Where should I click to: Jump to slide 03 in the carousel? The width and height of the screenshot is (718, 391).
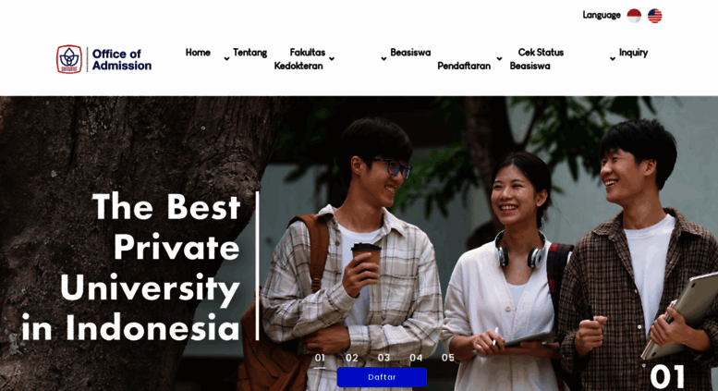coord(383,358)
